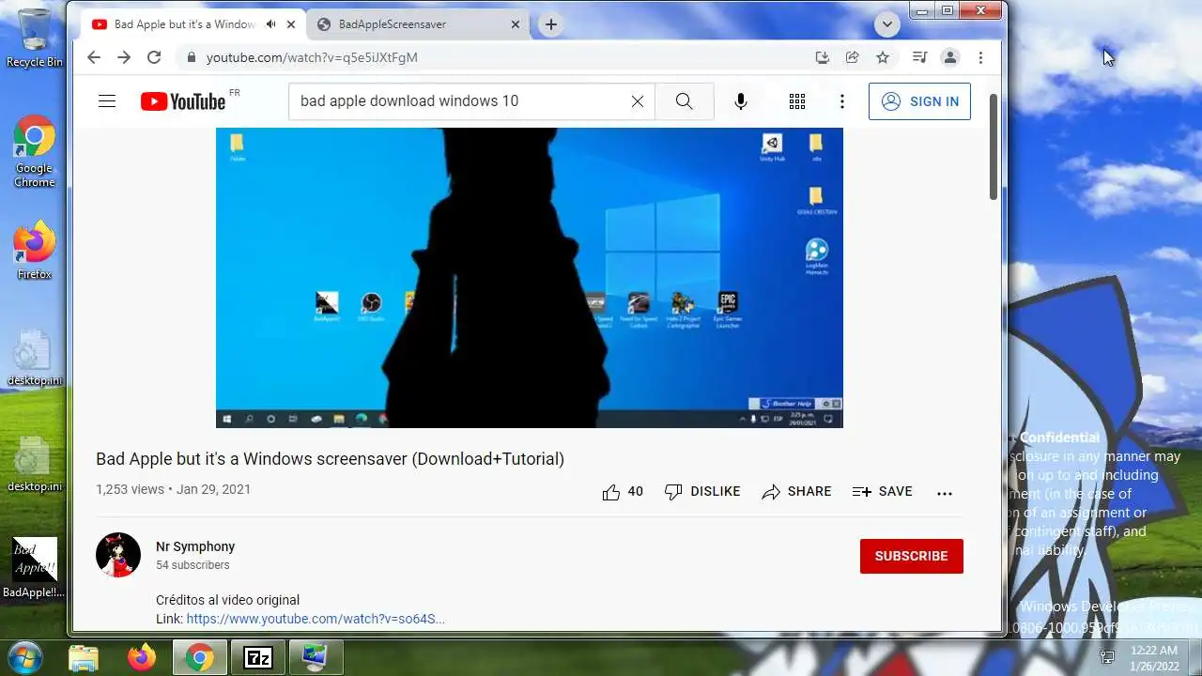
Task: Open a new tab
Action: pos(551,24)
